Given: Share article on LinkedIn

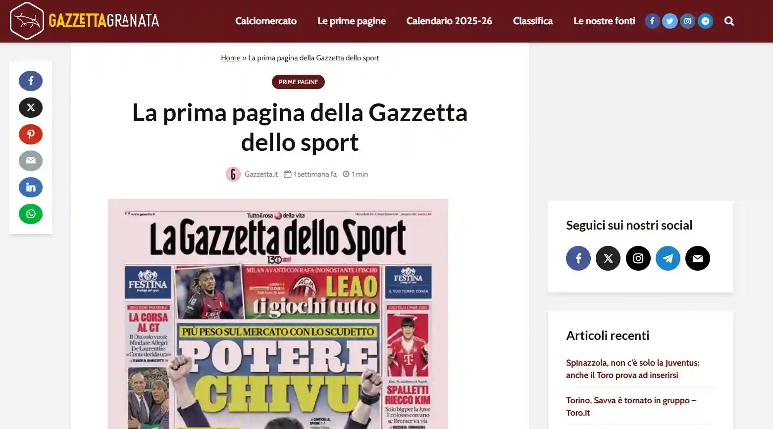Looking at the screenshot, I should (x=31, y=188).
